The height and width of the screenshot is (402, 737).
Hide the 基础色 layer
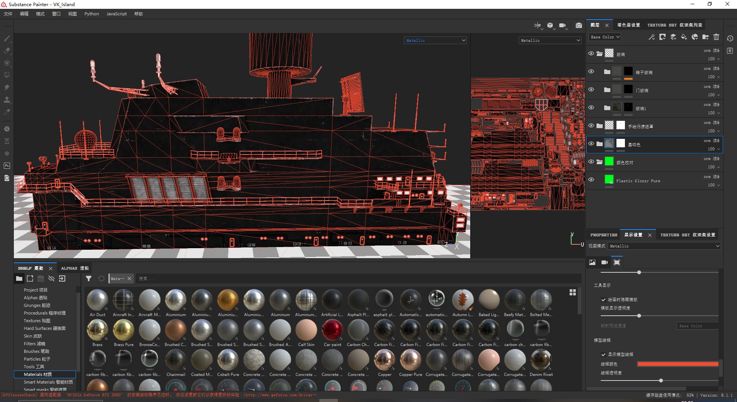click(591, 143)
